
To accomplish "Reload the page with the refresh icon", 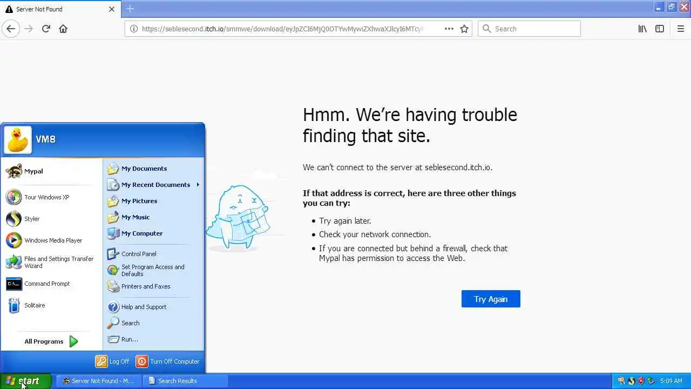I will pos(46,29).
